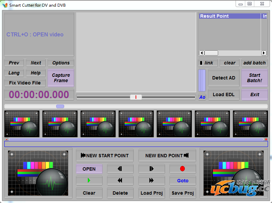This screenshot has height=203, width=272.
Task: Step forward one frame with the next-frame icon
Action: 151,169
